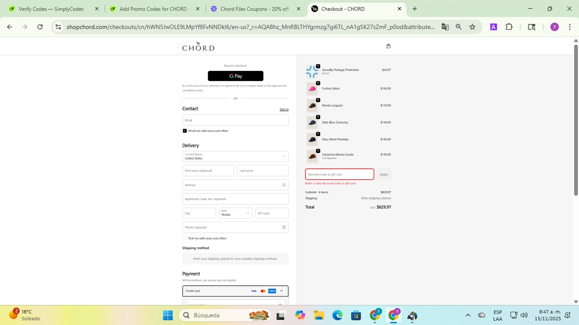579x325 pixels.
Task: Click the Mastercard icon
Action: [263, 291]
